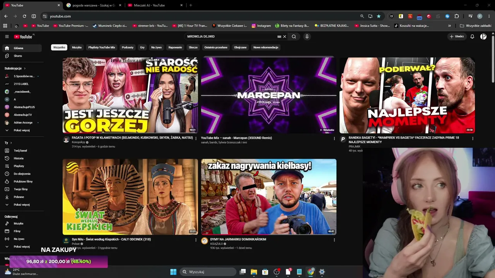
Task: Open Na żywo under Odkrywaj in the sidebar
Action: click(23, 239)
